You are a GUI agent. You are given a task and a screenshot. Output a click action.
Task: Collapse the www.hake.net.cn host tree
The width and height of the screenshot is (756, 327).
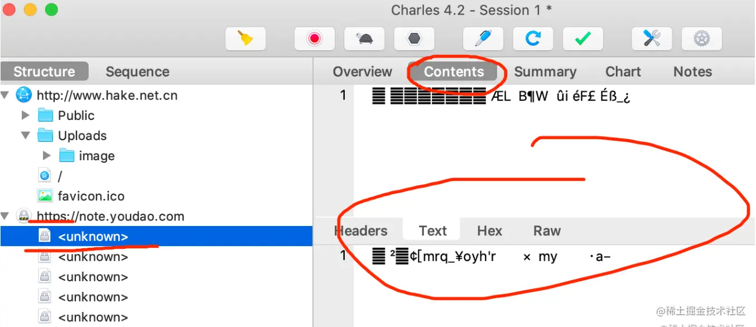[x=6, y=95]
